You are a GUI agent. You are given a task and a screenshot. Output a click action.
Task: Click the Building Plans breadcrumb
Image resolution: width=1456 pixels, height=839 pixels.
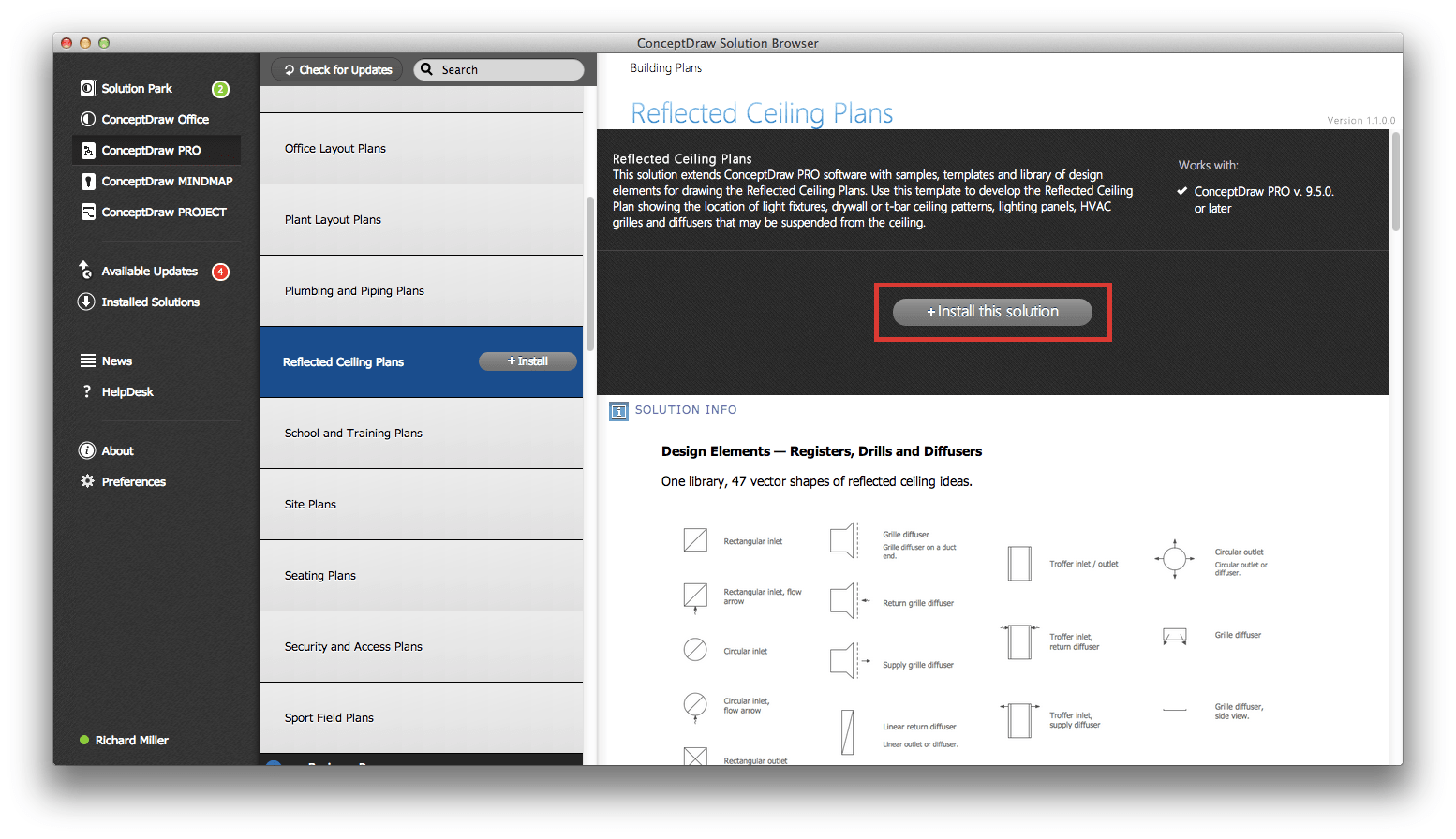(666, 67)
